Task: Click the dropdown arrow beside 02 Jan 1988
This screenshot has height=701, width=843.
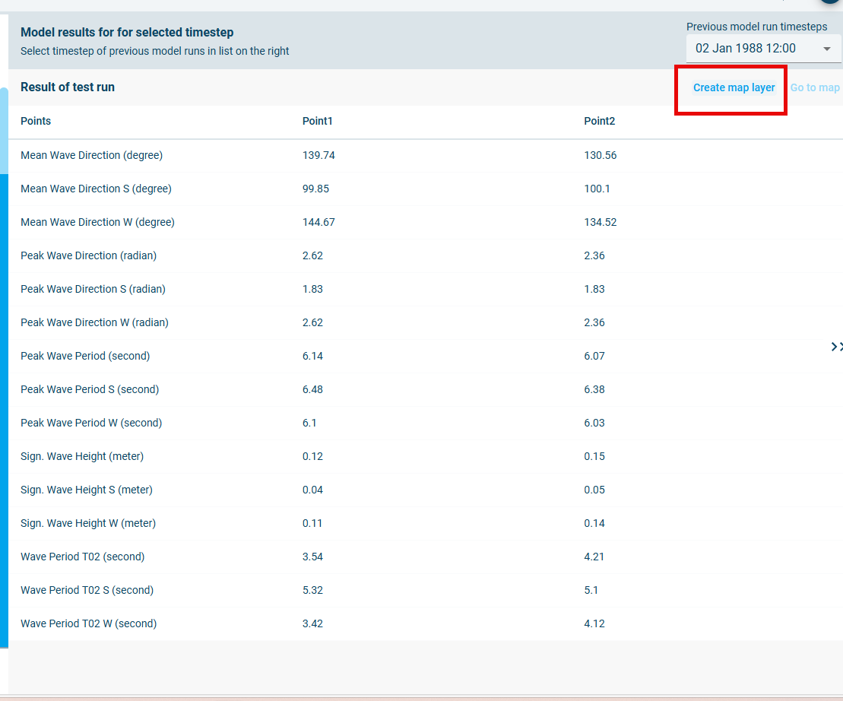Action: click(827, 49)
